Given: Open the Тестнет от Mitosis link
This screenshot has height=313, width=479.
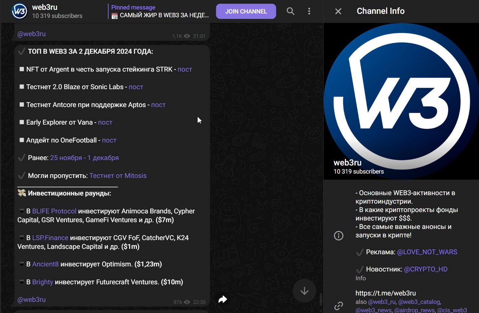Looking at the screenshot, I should click(x=118, y=176).
